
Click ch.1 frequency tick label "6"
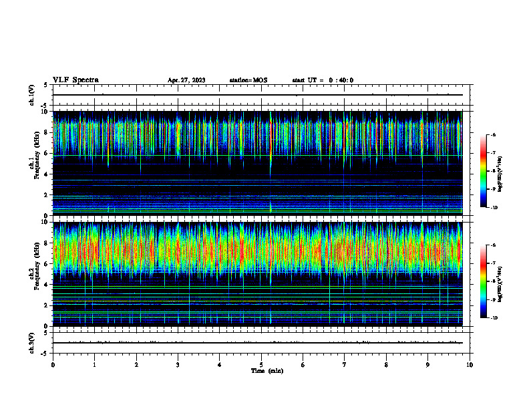click(x=46, y=153)
